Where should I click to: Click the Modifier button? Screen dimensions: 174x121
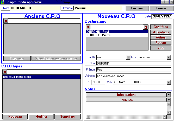41,117
